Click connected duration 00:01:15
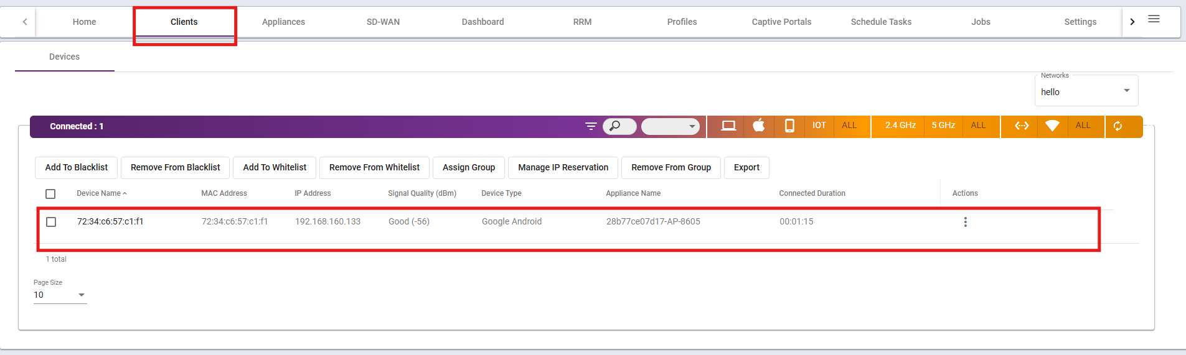 coord(796,221)
